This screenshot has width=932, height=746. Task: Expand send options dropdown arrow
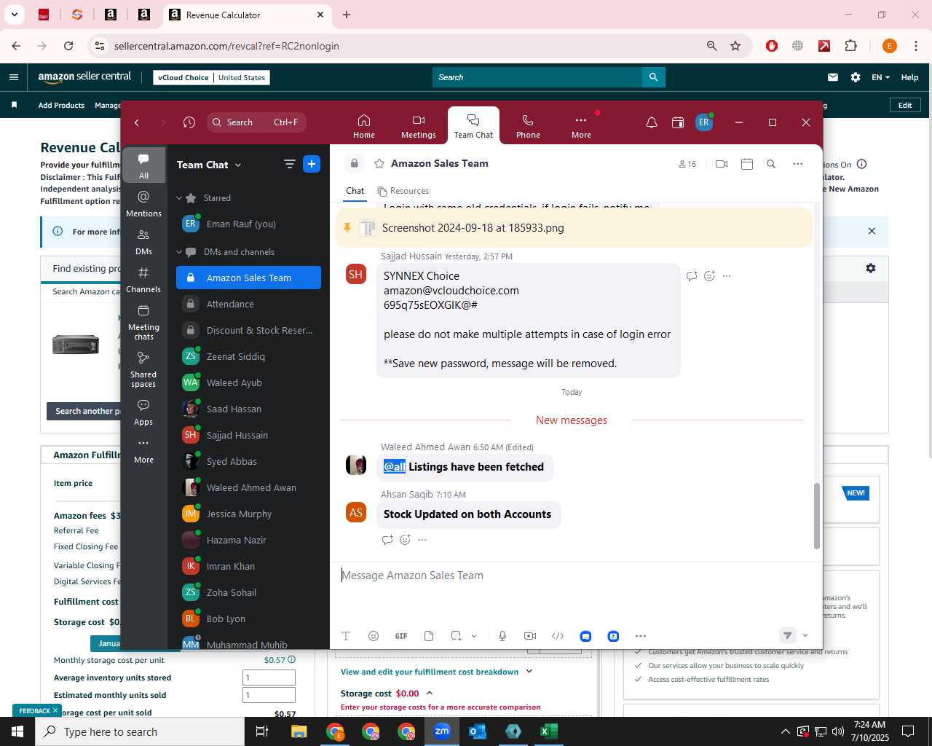pos(805,635)
